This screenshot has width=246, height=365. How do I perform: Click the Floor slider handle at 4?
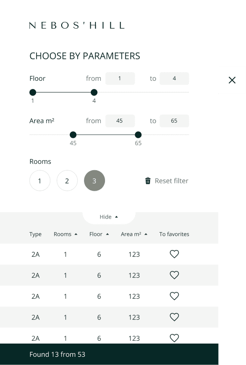click(x=94, y=93)
